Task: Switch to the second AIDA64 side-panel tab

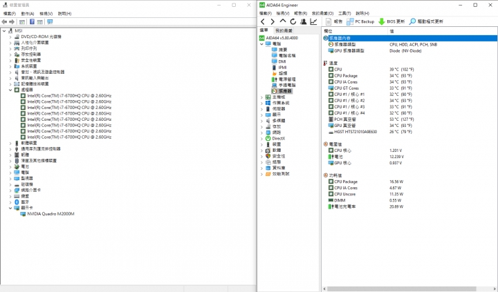Action: tap(284, 30)
